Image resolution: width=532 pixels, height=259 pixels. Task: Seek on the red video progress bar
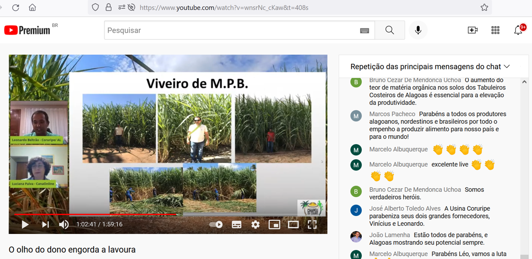click(x=95, y=214)
